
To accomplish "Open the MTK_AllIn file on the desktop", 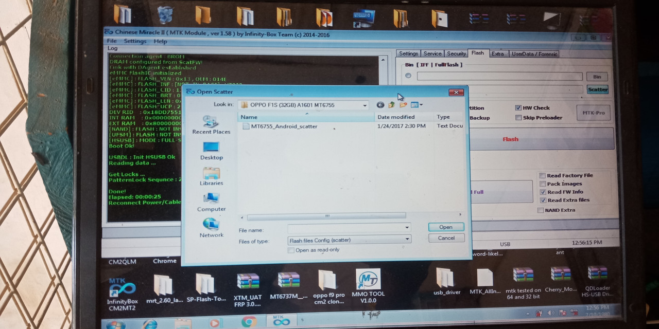I will tap(485, 282).
